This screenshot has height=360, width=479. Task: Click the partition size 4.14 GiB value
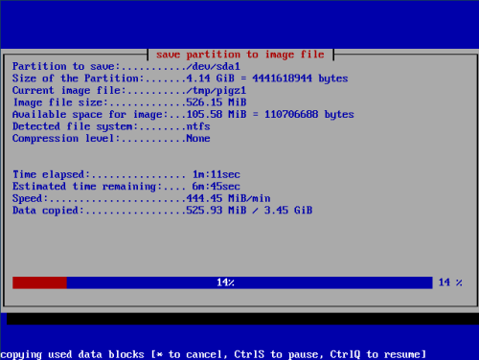(x=210, y=79)
